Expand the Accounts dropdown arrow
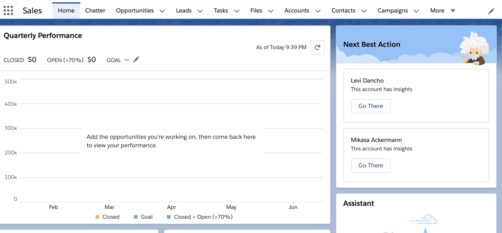Viewport: 502px width, 233px height. coord(318,11)
